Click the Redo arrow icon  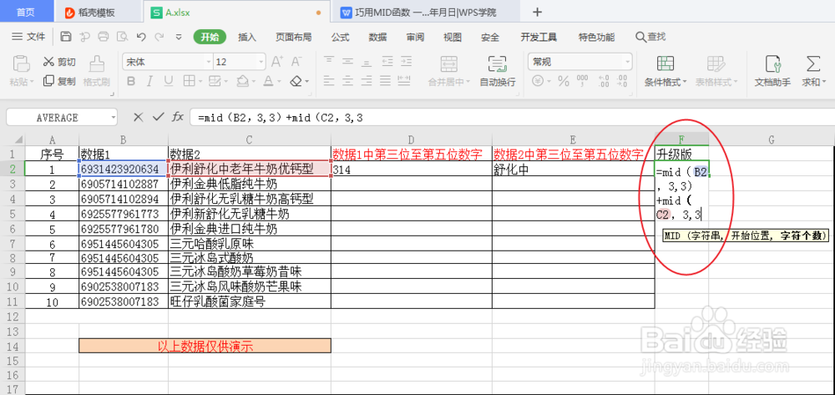click(x=159, y=37)
